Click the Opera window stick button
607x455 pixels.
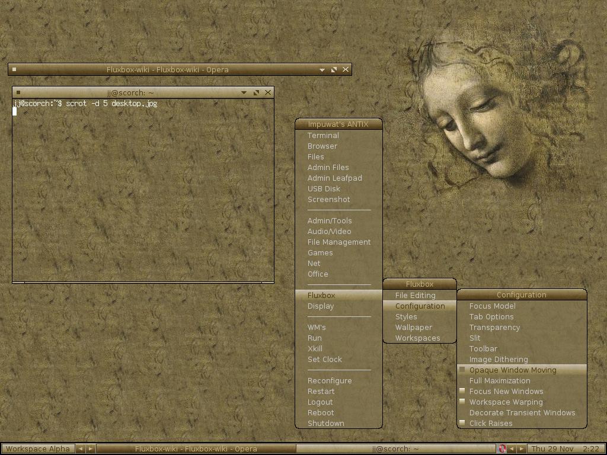tap(14, 70)
